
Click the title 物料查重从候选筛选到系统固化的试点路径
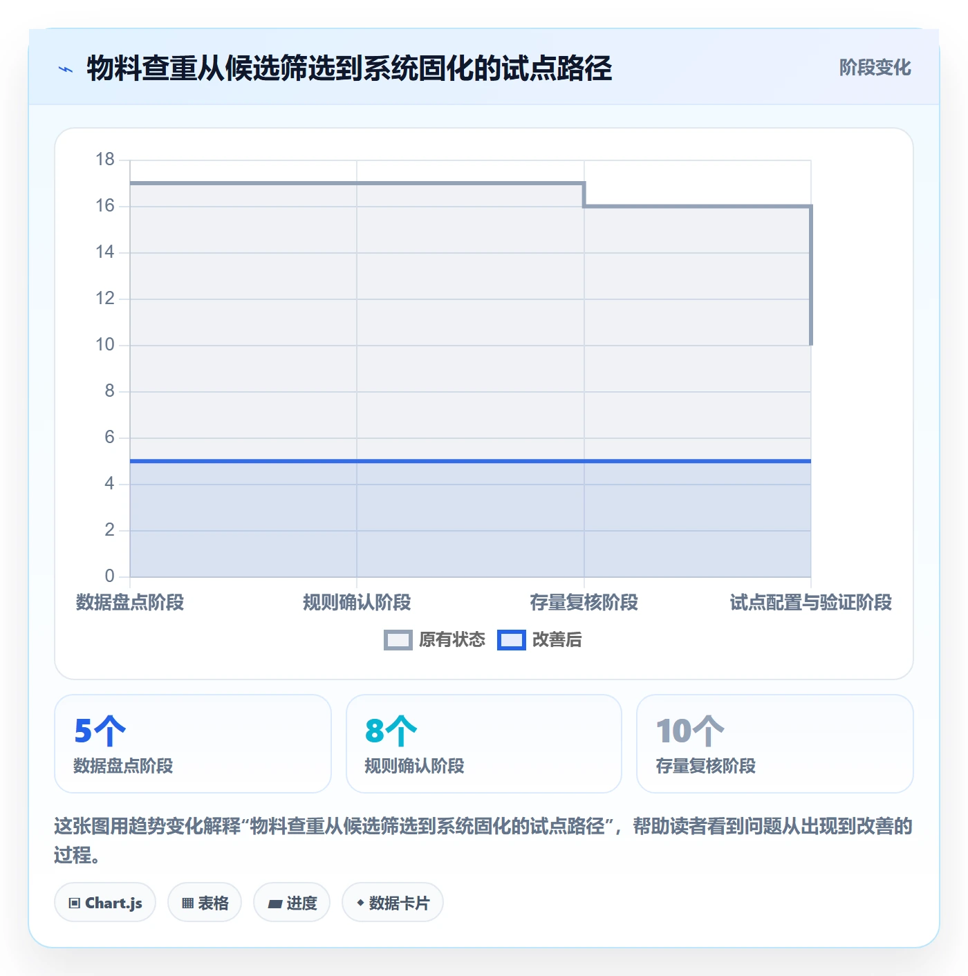[349, 68]
